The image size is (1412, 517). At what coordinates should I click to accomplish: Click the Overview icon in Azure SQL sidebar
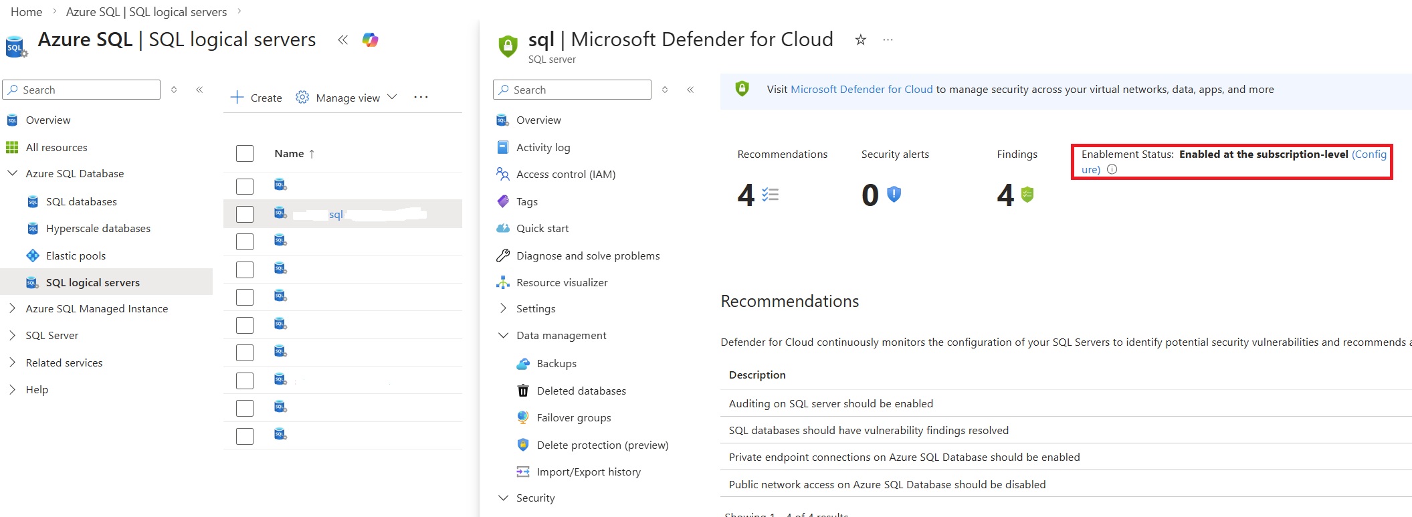pos(12,120)
